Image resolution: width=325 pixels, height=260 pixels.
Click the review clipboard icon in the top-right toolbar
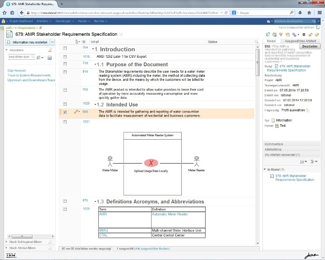[275, 35]
